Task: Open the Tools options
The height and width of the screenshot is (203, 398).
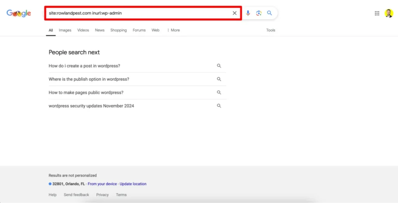Action: [271, 30]
